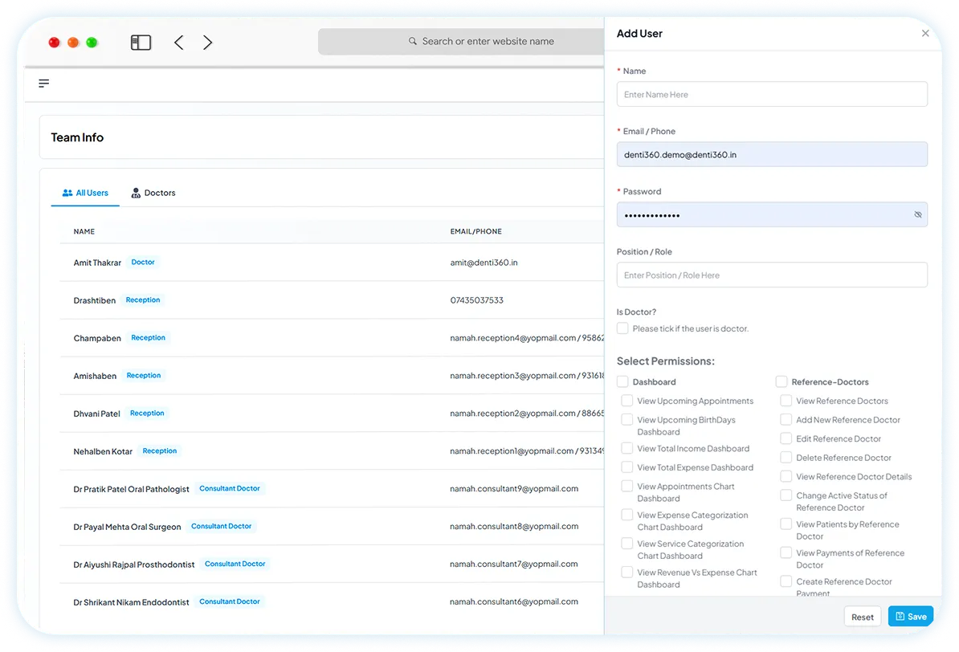Check the Dashboard permission group
Viewport: 959px width, 652px height.
622,381
